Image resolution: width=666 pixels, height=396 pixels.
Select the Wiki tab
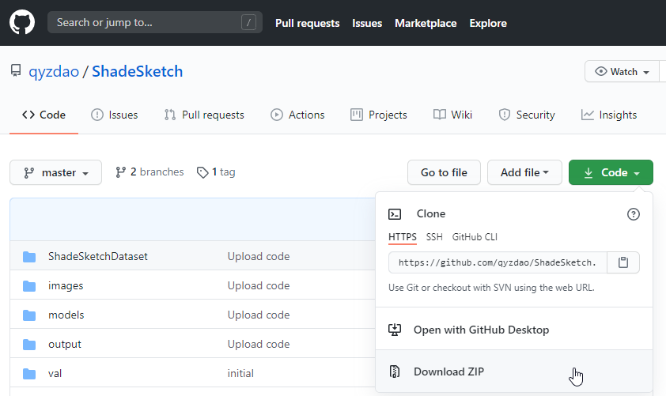(452, 115)
